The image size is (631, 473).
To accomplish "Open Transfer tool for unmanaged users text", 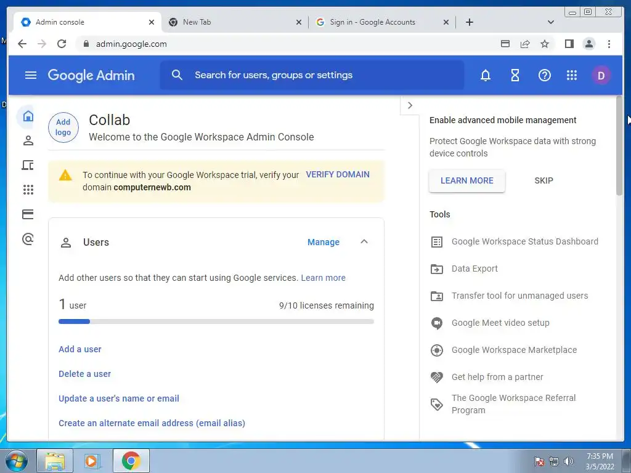I will coord(519,296).
